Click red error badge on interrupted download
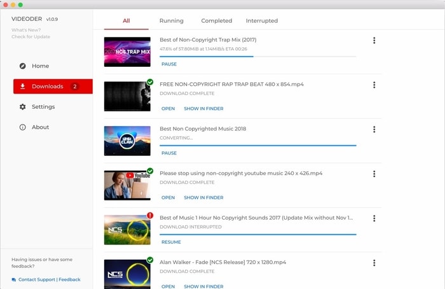 click(150, 216)
